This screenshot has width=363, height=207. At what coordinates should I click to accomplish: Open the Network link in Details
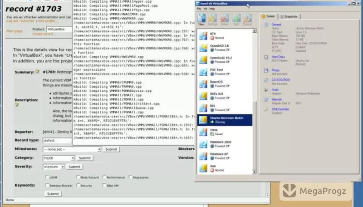pyautogui.click(x=277, y=99)
